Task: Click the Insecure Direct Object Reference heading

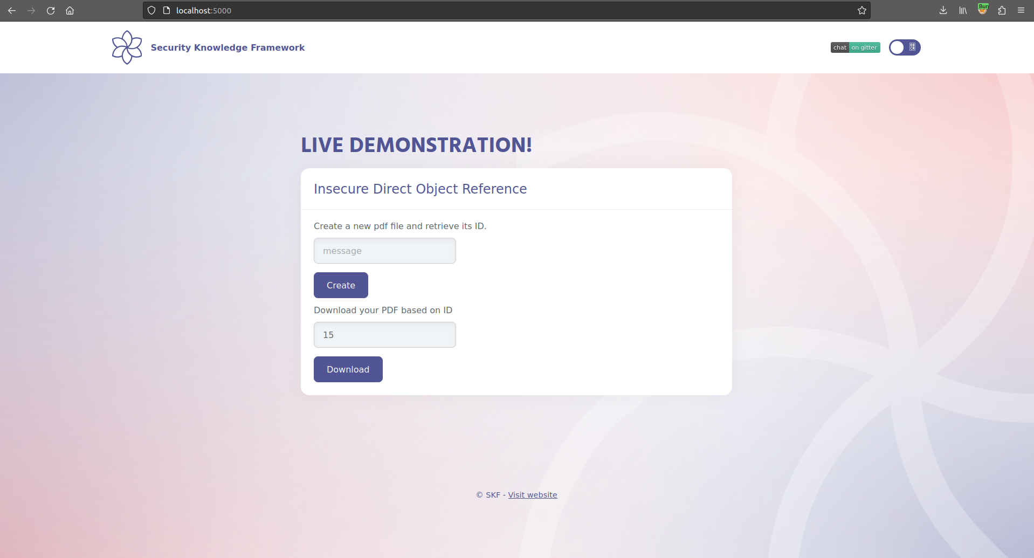Action: 421,189
